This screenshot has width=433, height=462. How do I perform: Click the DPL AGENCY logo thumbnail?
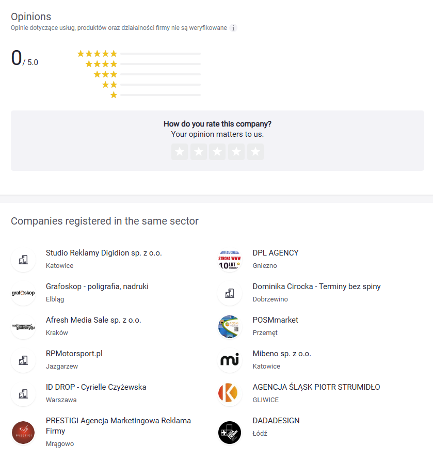[230, 260]
